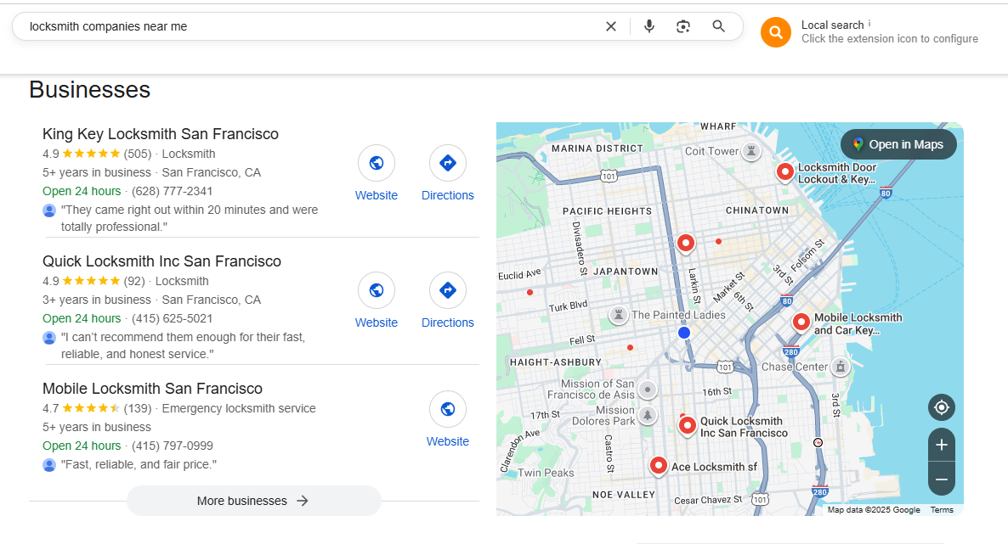Click the Locksmith Door Lockout map pin

click(x=785, y=171)
